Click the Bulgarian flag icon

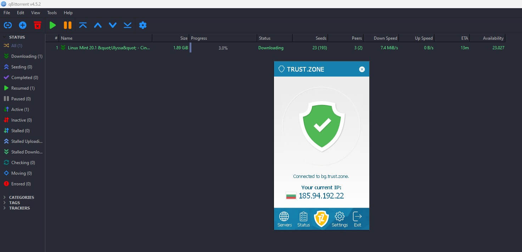coord(291,196)
